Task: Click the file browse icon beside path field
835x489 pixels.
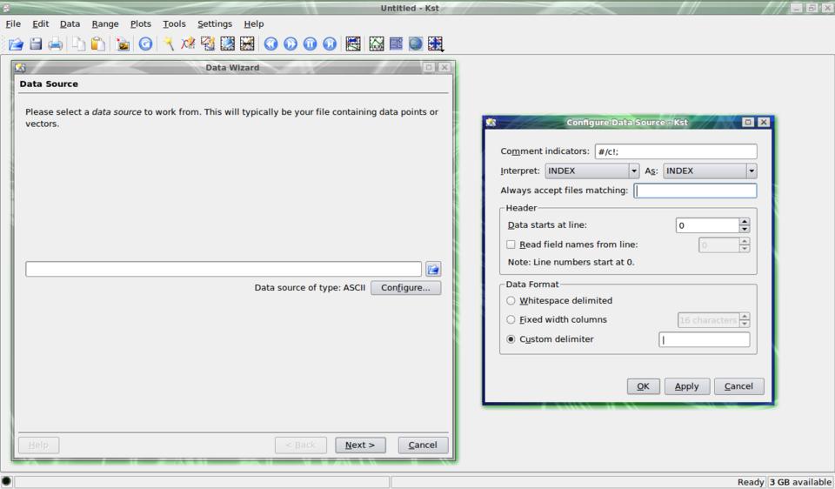Action: point(433,270)
